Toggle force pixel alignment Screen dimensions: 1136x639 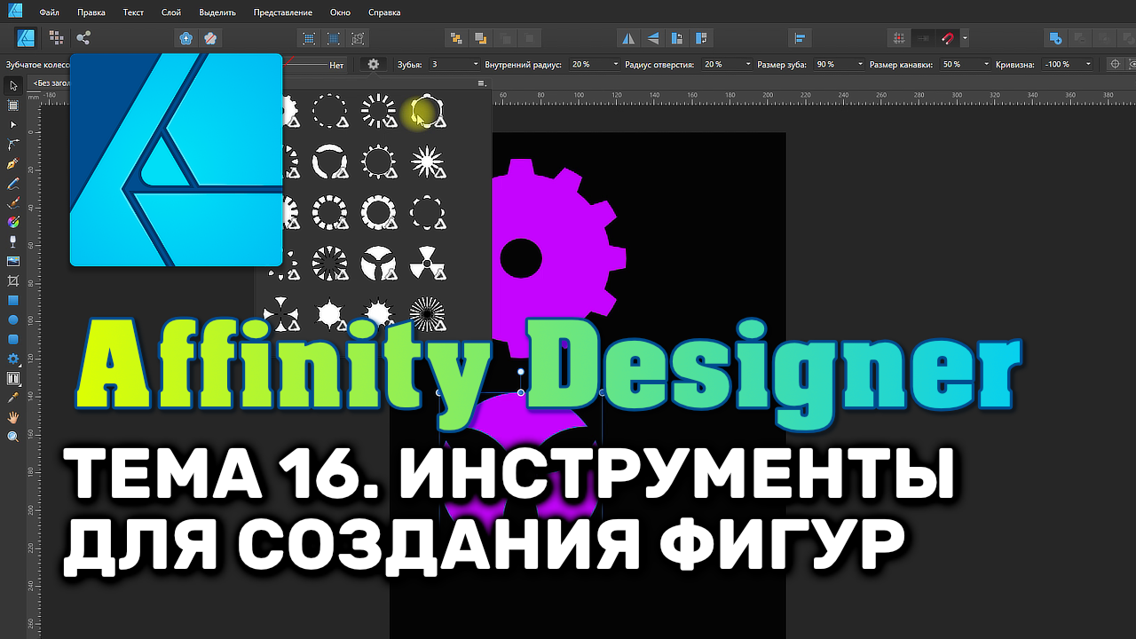[899, 38]
